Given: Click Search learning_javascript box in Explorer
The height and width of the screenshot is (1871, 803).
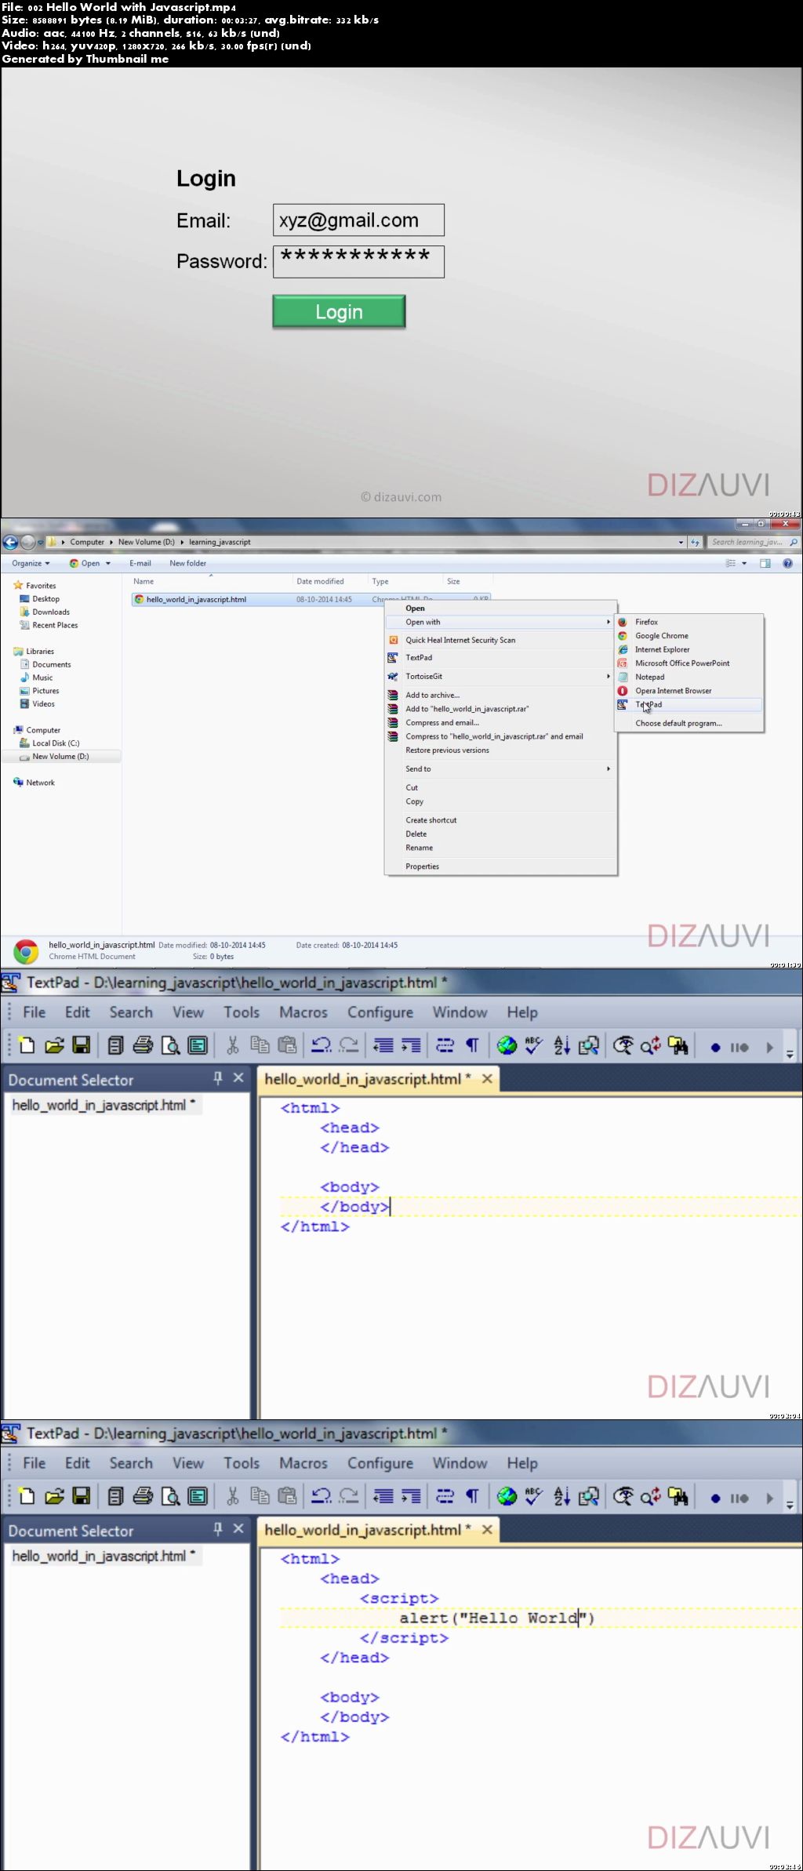Looking at the screenshot, I should (x=754, y=542).
